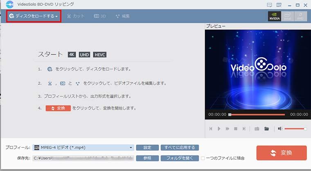Open the ディスクをロードする menu
This screenshot has width=311, height=171.
tap(34, 16)
